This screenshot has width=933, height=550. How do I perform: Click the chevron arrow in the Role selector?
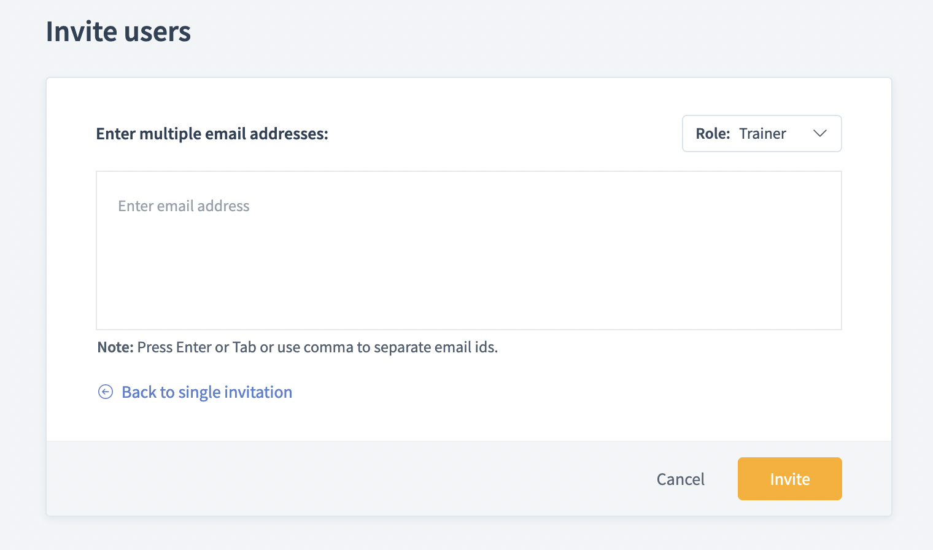pos(819,133)
